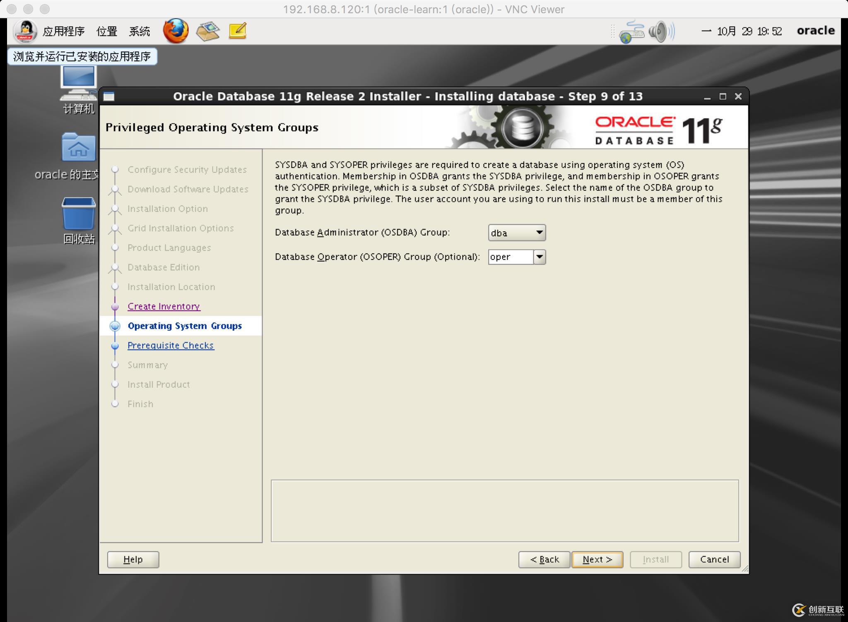Click Installation Location step
The image size is (848, 622).
pyautogui.click(x=171, y=287)
